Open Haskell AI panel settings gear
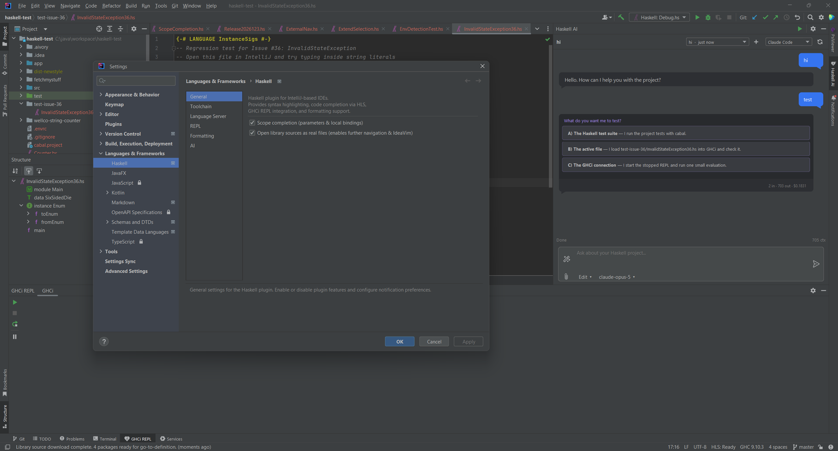Image resolution: width=838 pixels, height=451 pixels. (813, 29)
